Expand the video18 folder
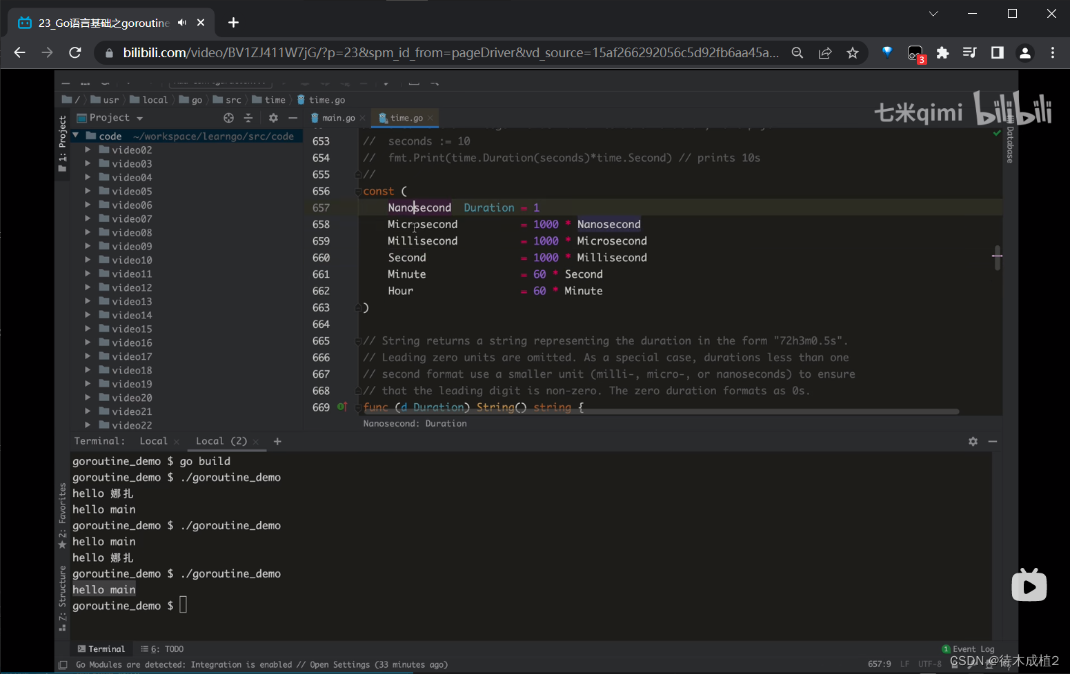Screen dimensions: 1070x674 (x=88, y=370)
